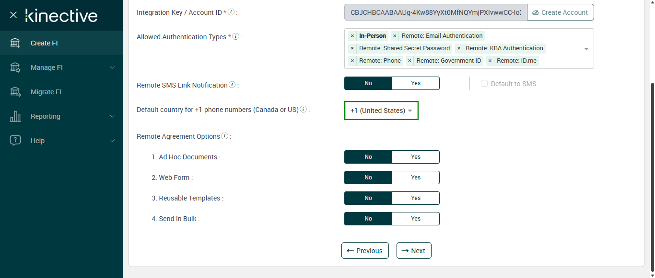The width and height of the screenshot is (655, 278).
Task: Switch Send in Bulk to Yes
Action: click(415, 219)
